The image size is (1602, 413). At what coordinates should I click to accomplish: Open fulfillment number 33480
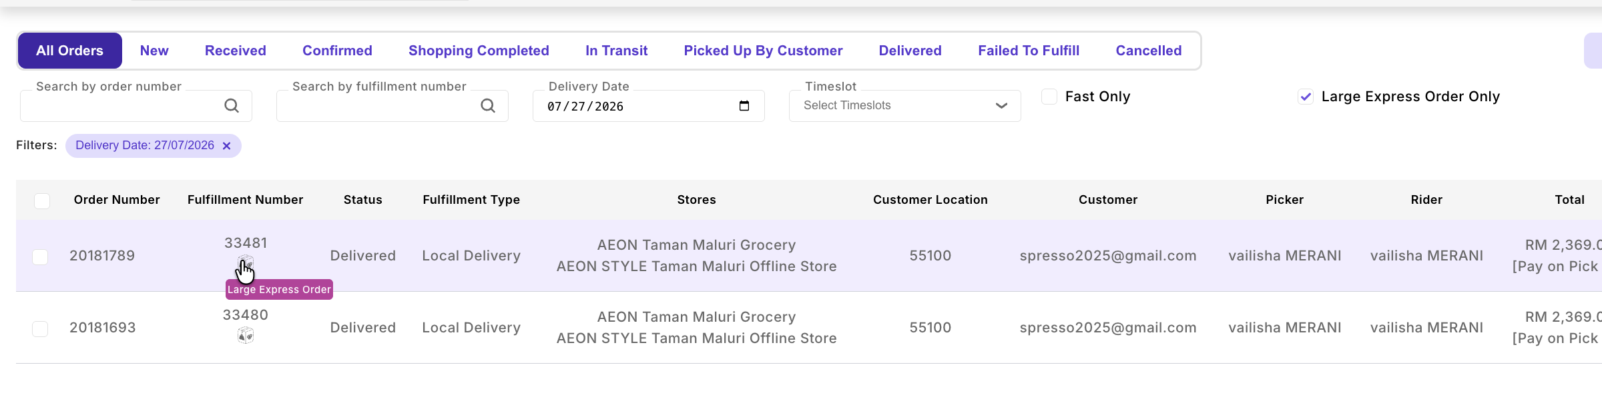point(246,315)
